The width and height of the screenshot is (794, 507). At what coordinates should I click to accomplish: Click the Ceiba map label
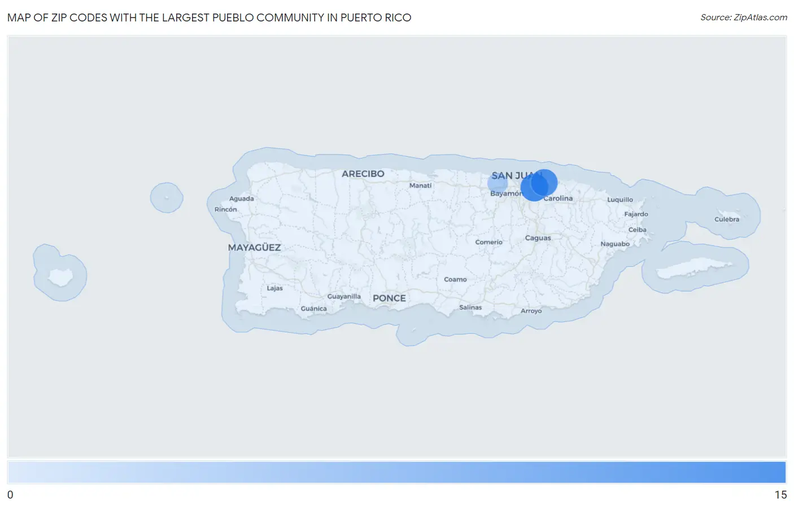(x=637, y=230)
